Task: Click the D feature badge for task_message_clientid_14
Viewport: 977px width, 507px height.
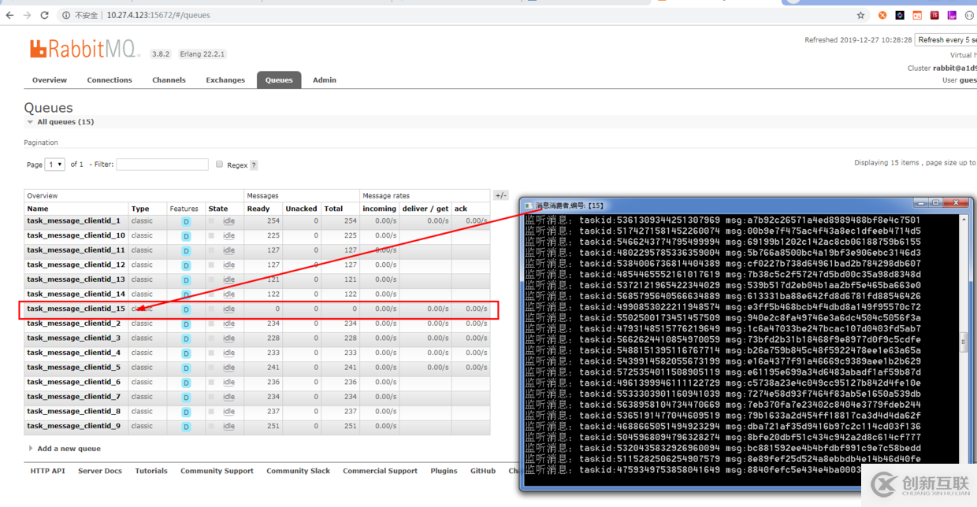Action: pos(187,295)
